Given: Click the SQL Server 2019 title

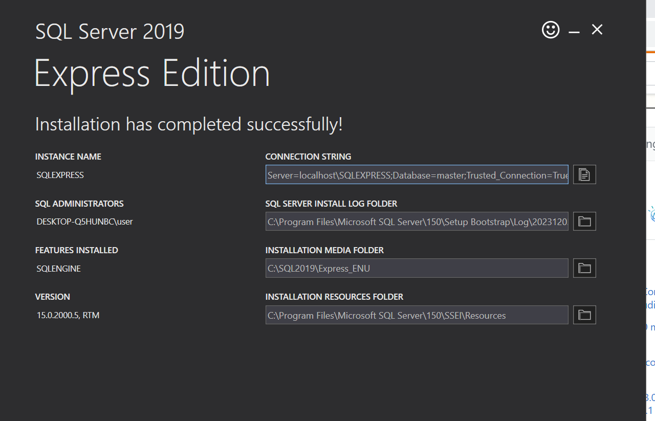Looking at the screenshot, I should click(110, 32).
